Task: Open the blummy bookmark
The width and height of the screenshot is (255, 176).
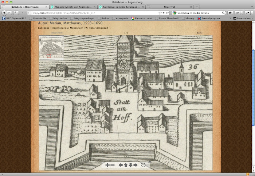Action: point(188,18)
